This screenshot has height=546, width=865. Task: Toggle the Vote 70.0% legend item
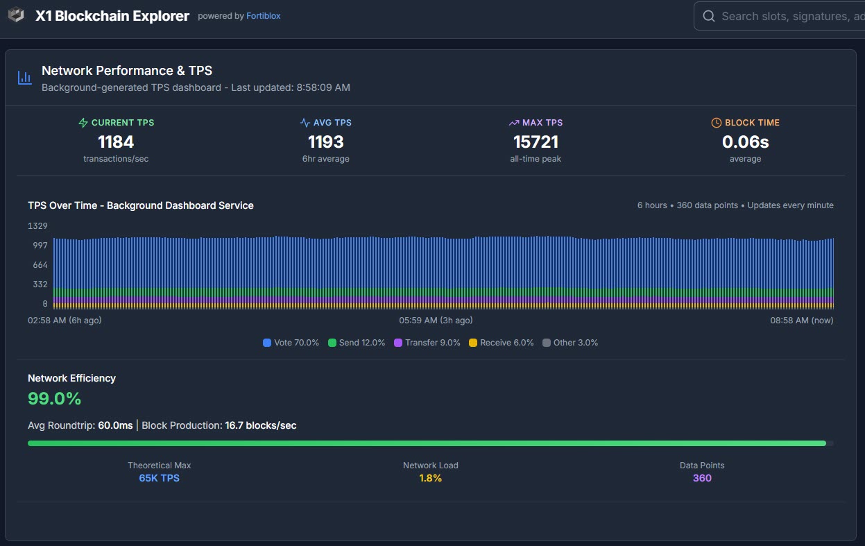coord(291,343)
